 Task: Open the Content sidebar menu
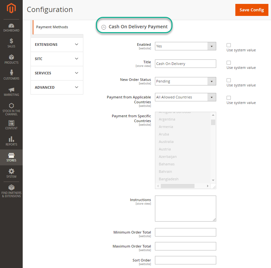point(11,125)
